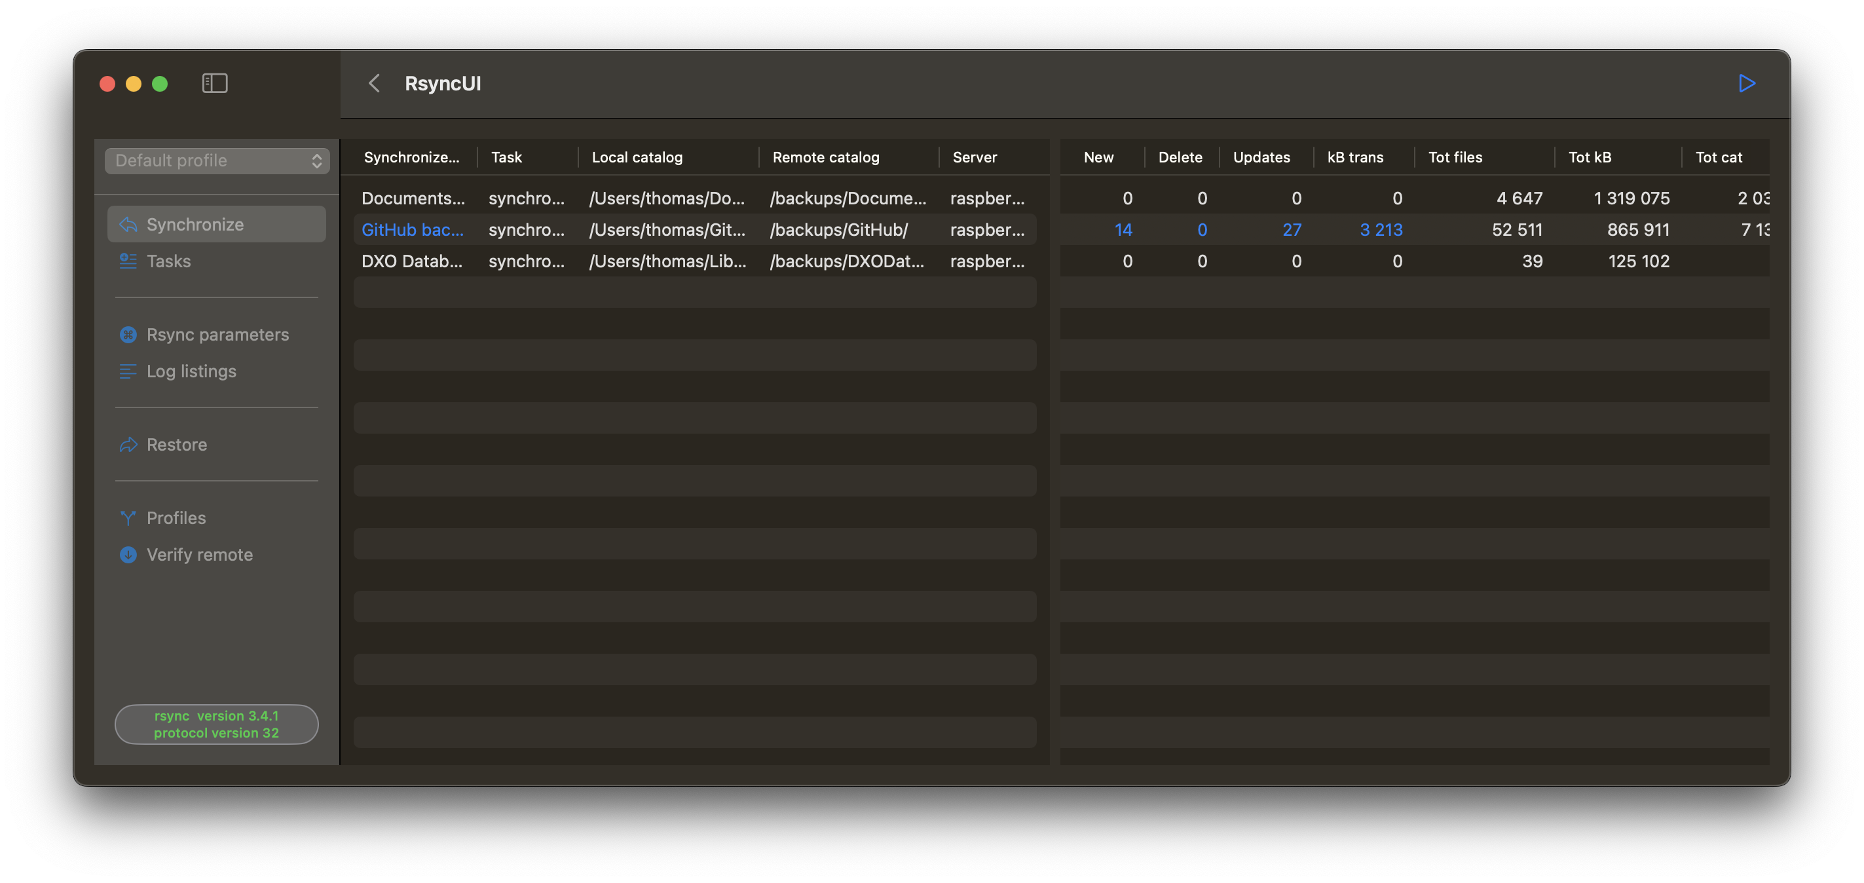Click the Restore arrow icon
Viewport: 1864px width, 883px height.
tap(128, 444)
